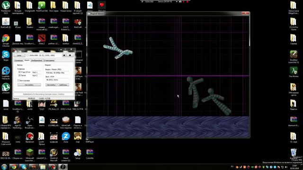This screenshot has height=170, width=303.
Task: Open the Skype desktop shortcut
Action: [x=6, y=55]
